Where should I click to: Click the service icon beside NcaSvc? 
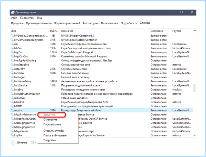12,89
